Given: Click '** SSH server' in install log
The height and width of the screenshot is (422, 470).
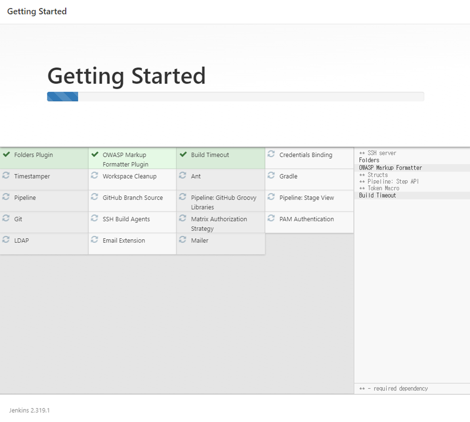Looking at the screenshot, I should 377,153.
